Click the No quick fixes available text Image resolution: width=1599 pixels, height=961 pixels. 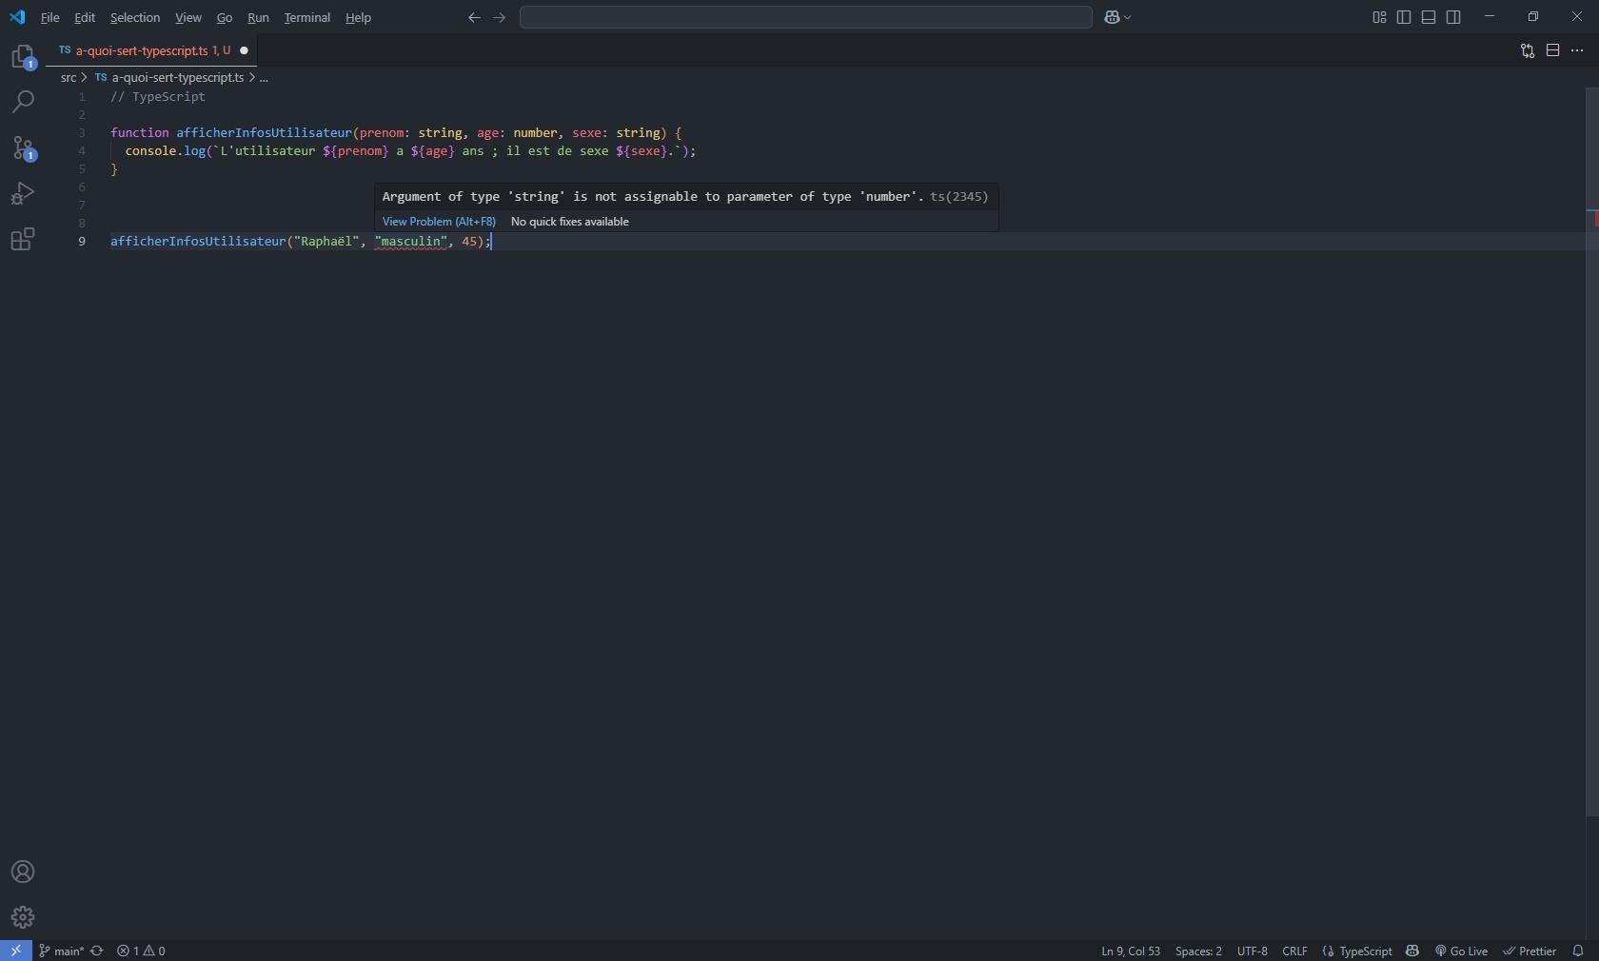(570, 222)
